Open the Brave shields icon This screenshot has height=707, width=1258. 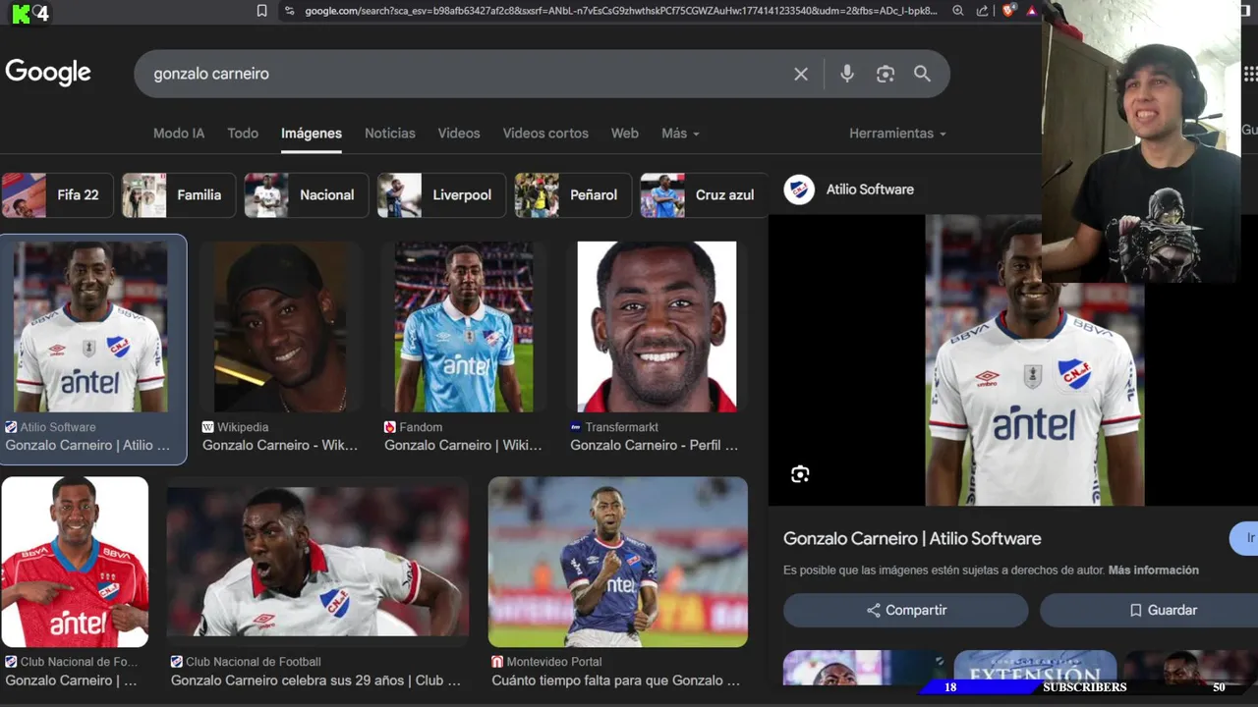click(1008, 11)
